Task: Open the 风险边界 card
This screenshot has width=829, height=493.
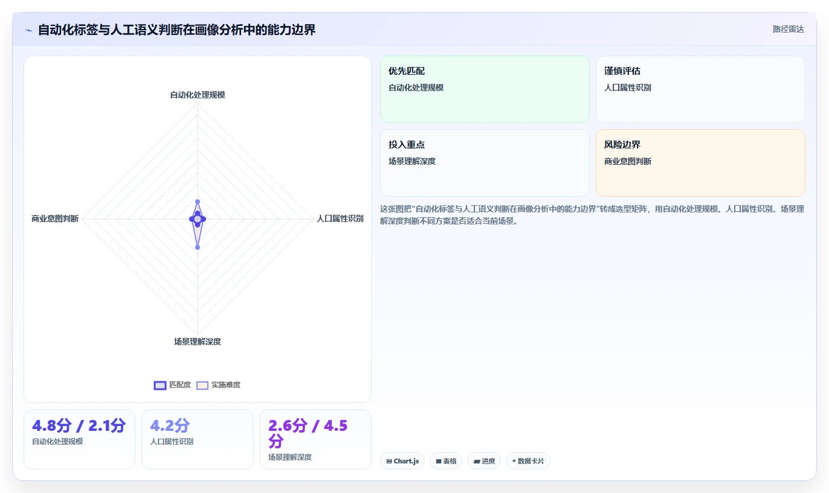Action: [x=700, y=163]
